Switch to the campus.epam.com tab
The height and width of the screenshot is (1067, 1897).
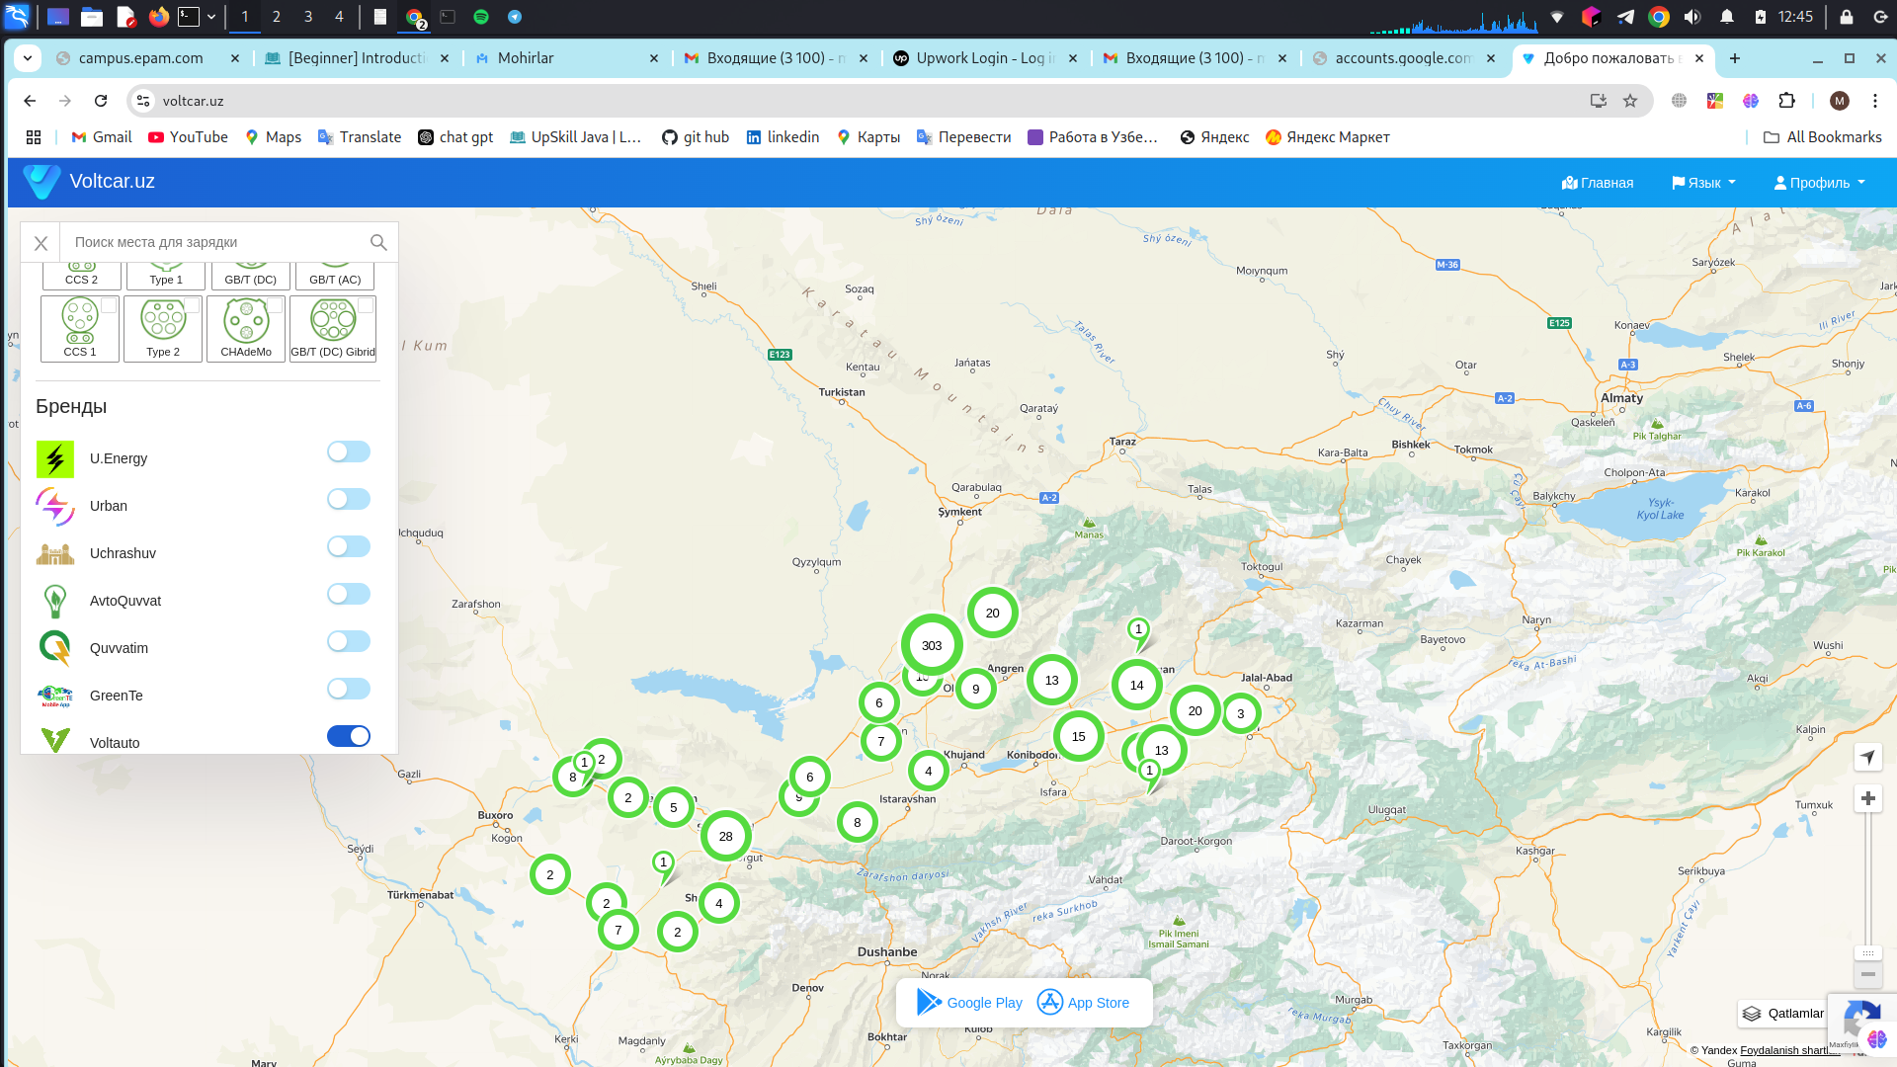(x=148, y=58)
